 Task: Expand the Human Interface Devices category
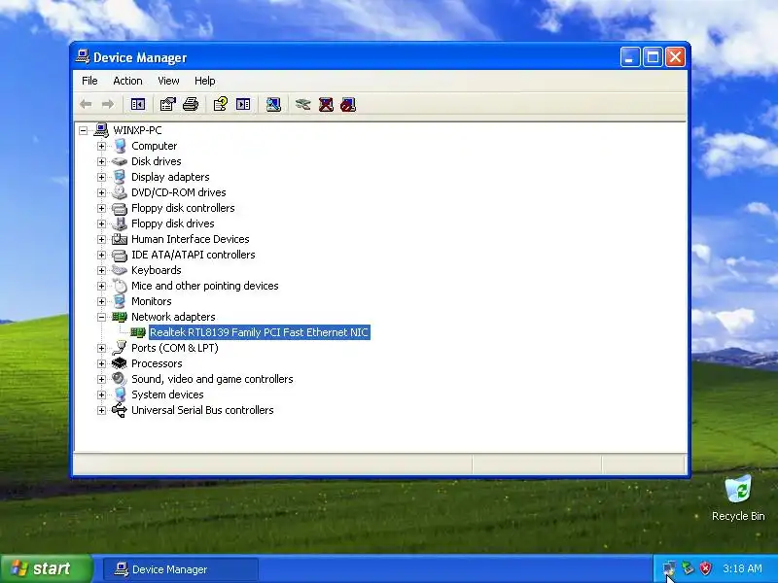101,239
